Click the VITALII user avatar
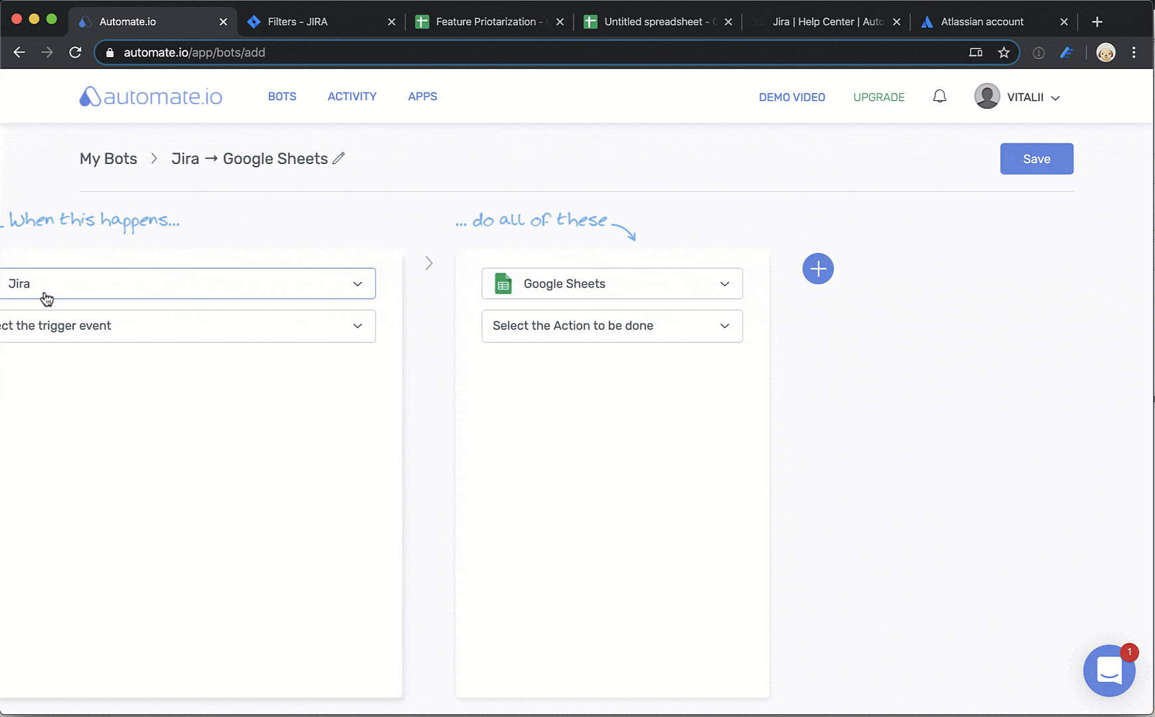The image size is (1155, 717). click(987, 96)
